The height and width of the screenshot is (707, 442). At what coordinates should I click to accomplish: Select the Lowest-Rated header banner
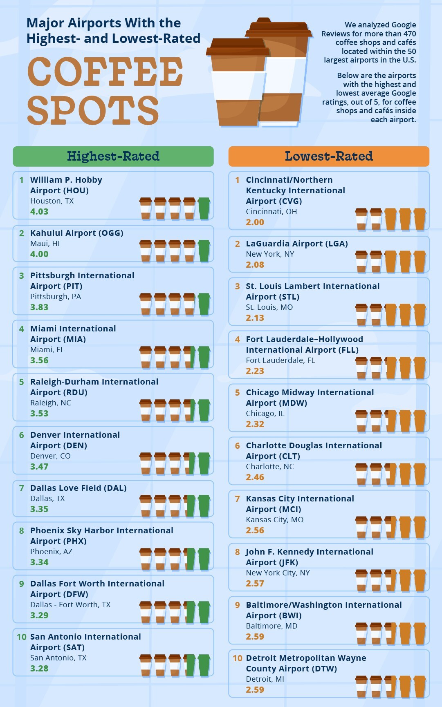[329, 156]
